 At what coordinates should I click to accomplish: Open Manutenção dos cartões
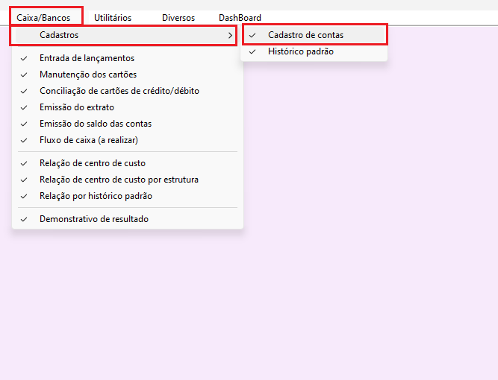(x=87, y=75)
